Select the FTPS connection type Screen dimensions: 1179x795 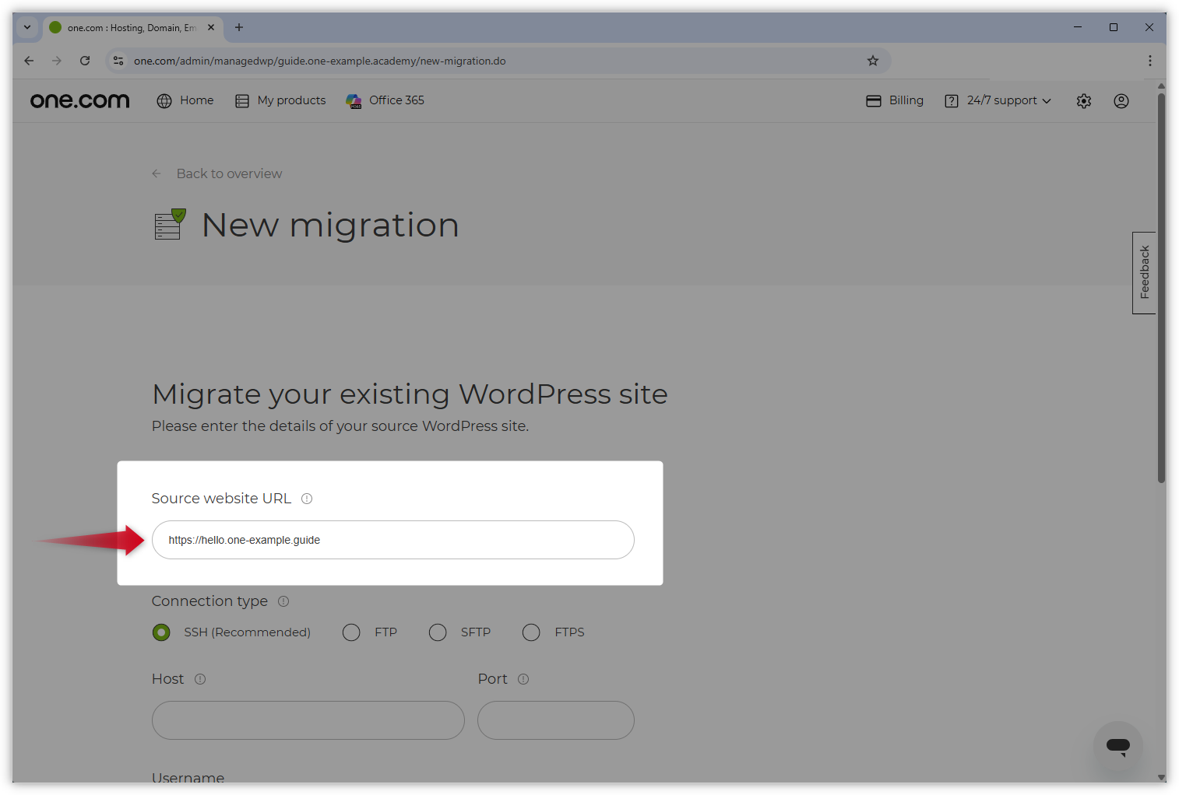click(531, 632)
